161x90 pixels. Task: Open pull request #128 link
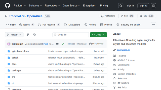click(46, 44)
